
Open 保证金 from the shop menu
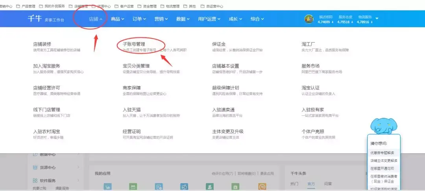tap(219, 44)
